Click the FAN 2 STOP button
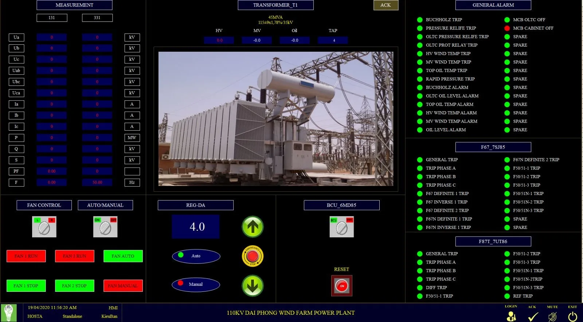Screen dimensions: 583x322 click(x=75, y=286)
